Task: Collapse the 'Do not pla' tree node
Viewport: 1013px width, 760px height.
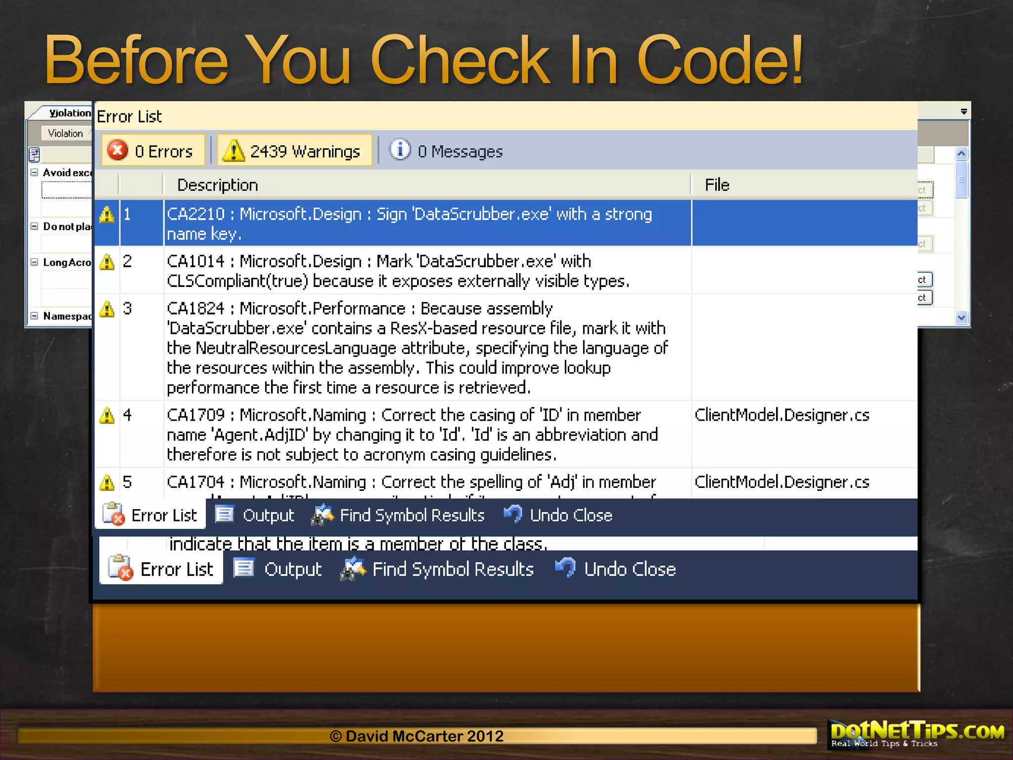Action: [34, 226]
